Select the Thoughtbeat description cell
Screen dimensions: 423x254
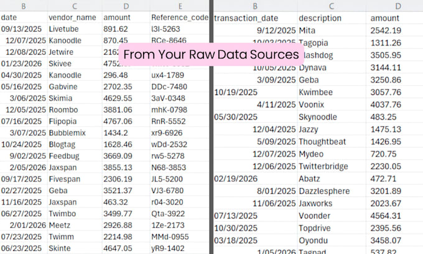(332, 142)
